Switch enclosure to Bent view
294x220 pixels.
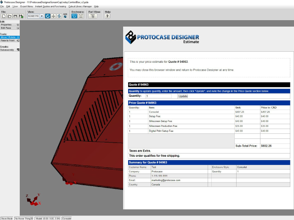74,16
